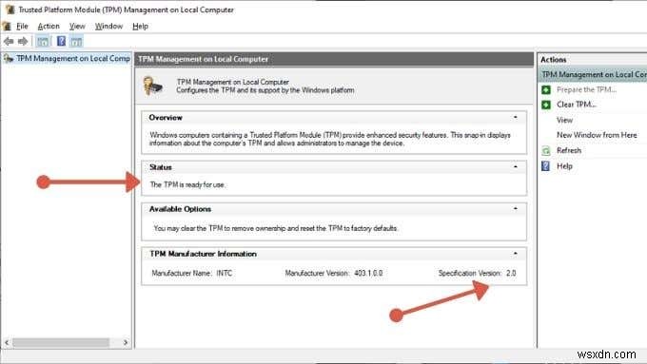Click the Help icon in Actions pane
The width and height of the screenshot is (647, 364).
pyautogui.click(x=546, y=166)
